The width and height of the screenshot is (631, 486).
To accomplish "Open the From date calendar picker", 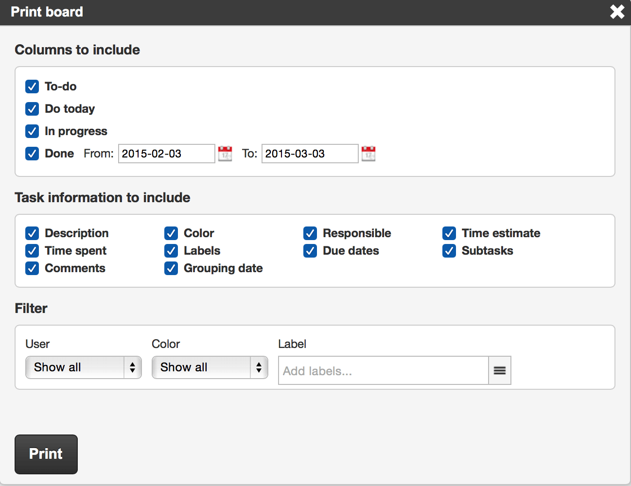I will (225, 154).
